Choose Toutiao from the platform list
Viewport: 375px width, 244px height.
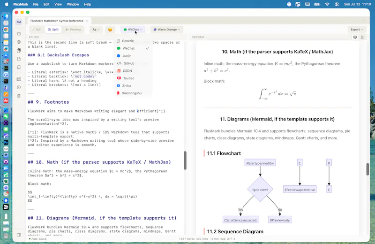point(133,78)
